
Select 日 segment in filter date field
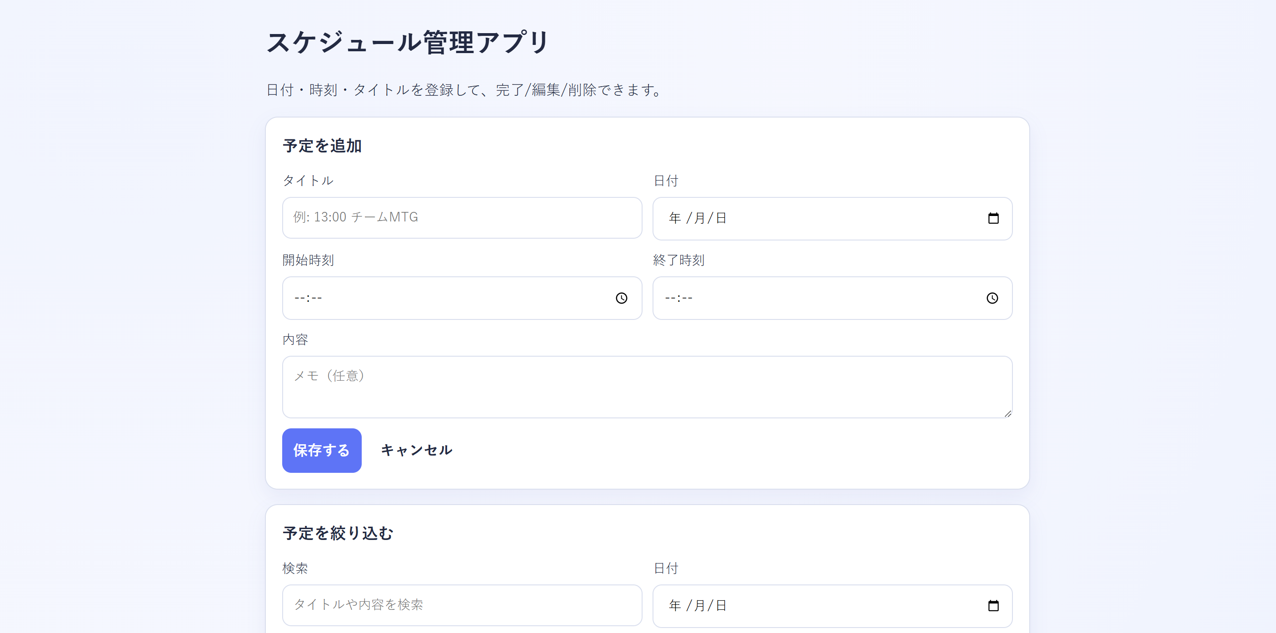tap(721, 605)
